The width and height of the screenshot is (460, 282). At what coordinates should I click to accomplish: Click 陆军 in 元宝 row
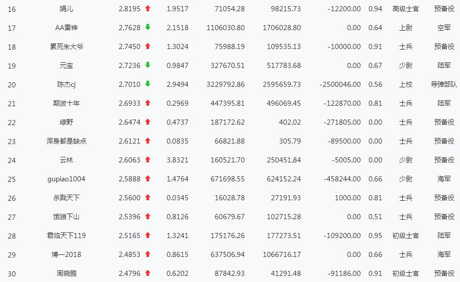(x=444, y=65)
